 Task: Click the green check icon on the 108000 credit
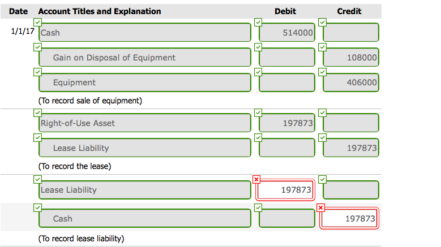322,47
